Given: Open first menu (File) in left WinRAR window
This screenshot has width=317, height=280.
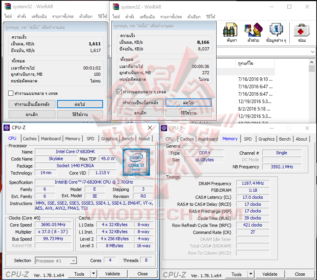Looking at the screenshot, I should tap(8, 16).
